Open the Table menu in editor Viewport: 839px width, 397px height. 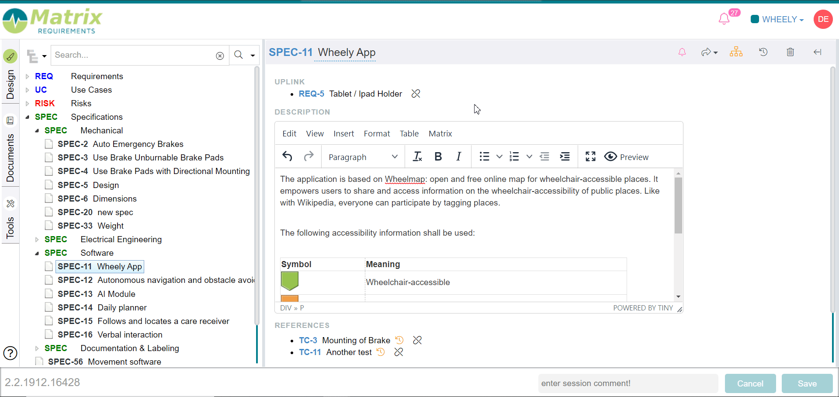coord(409,133)
